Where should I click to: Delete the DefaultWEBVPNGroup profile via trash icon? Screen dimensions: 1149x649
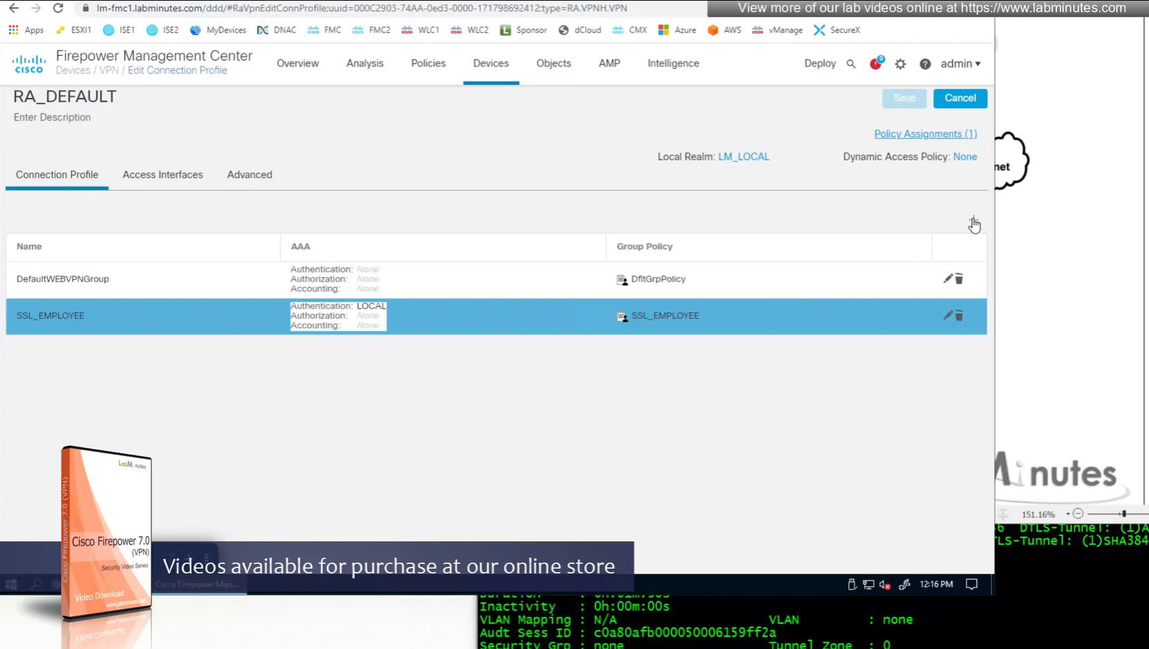point(959,279)
